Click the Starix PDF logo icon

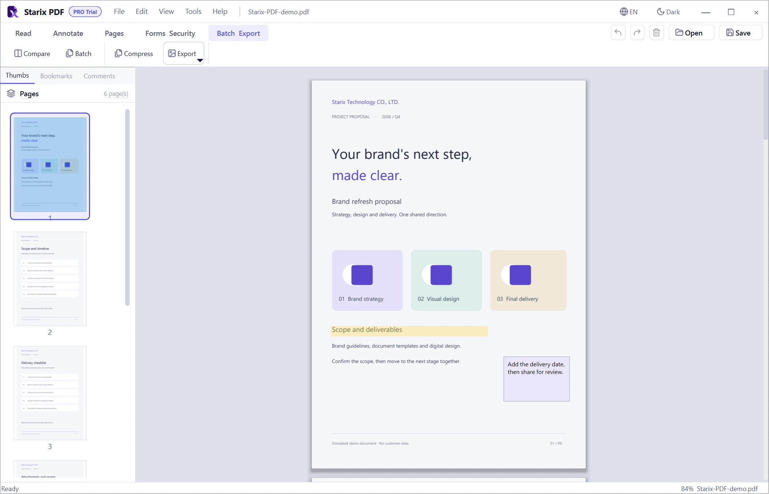(x=13, y=12)
